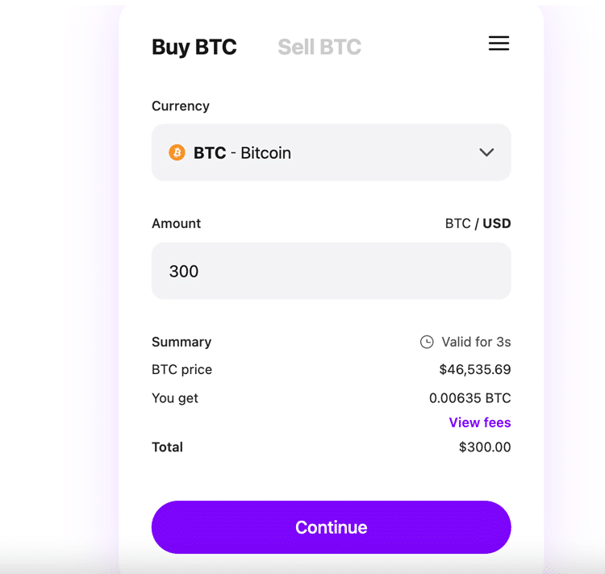This screenshot has width=605, height=574.
Task: Click the Currency field label
Action: click(181, 106)
